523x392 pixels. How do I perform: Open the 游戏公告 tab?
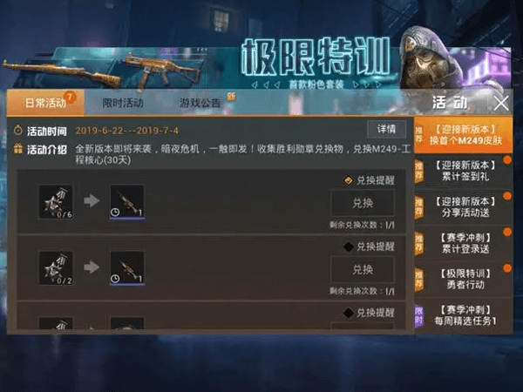200,103
